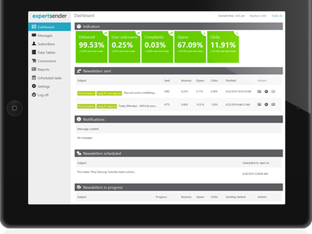The width and height of the screenshot is (312, 234).
Task: Click the Subscribers person icon
Action: click(x=34, y=44)
